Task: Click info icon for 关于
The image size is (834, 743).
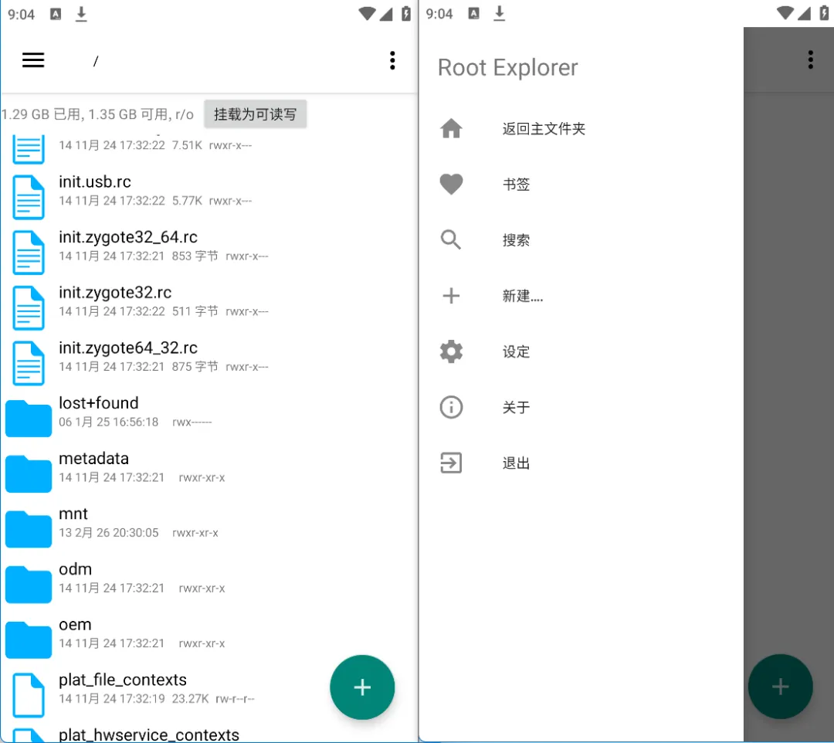Action: [451, 407]
